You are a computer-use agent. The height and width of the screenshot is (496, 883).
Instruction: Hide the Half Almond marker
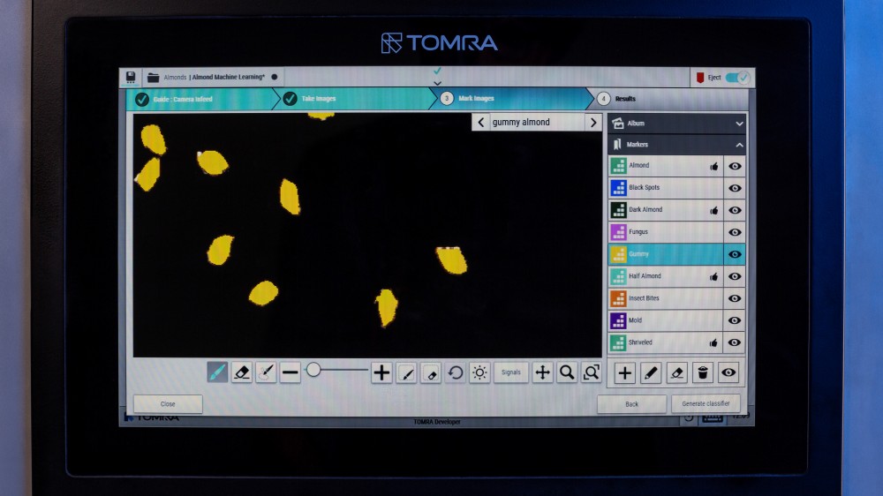735,276
